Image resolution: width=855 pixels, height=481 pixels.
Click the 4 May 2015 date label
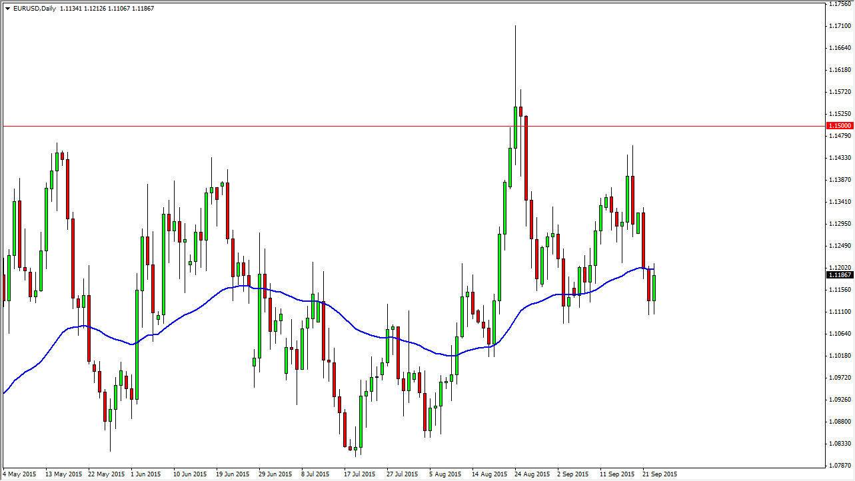pos(20,474)
